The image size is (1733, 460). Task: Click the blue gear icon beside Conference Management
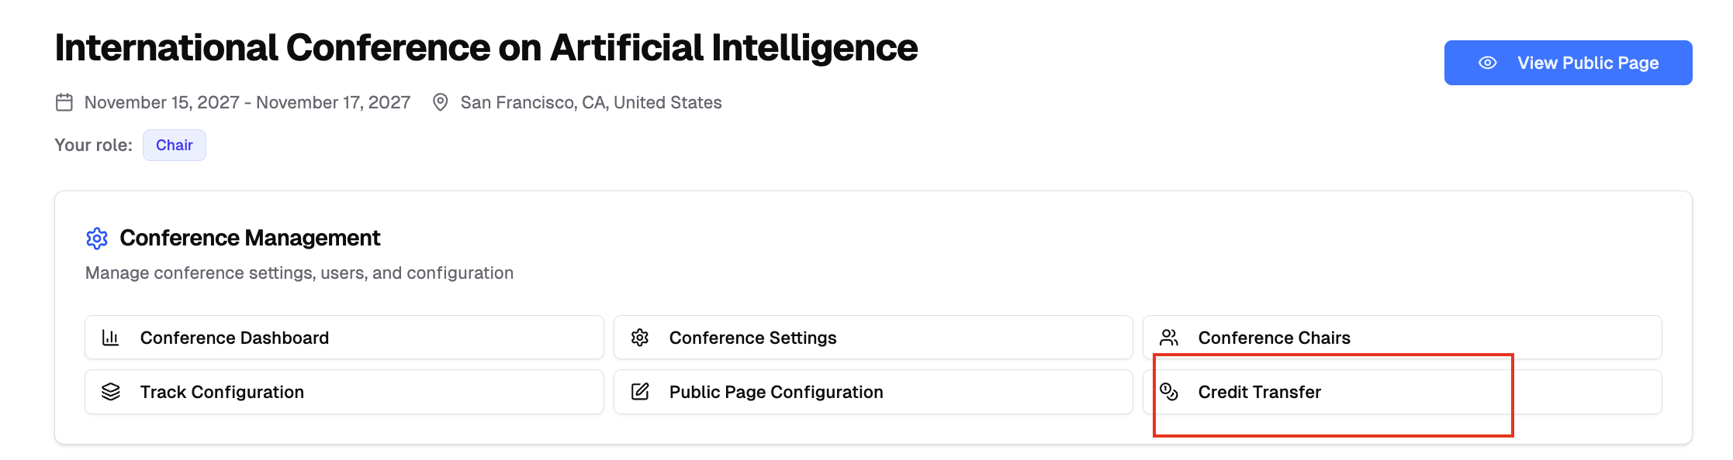[x=97, y=239]
